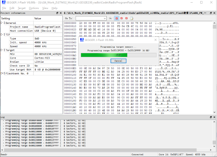Select the GD32E230_W25Q32 MCU value
The image size is (217, 157).
(48, 54)
